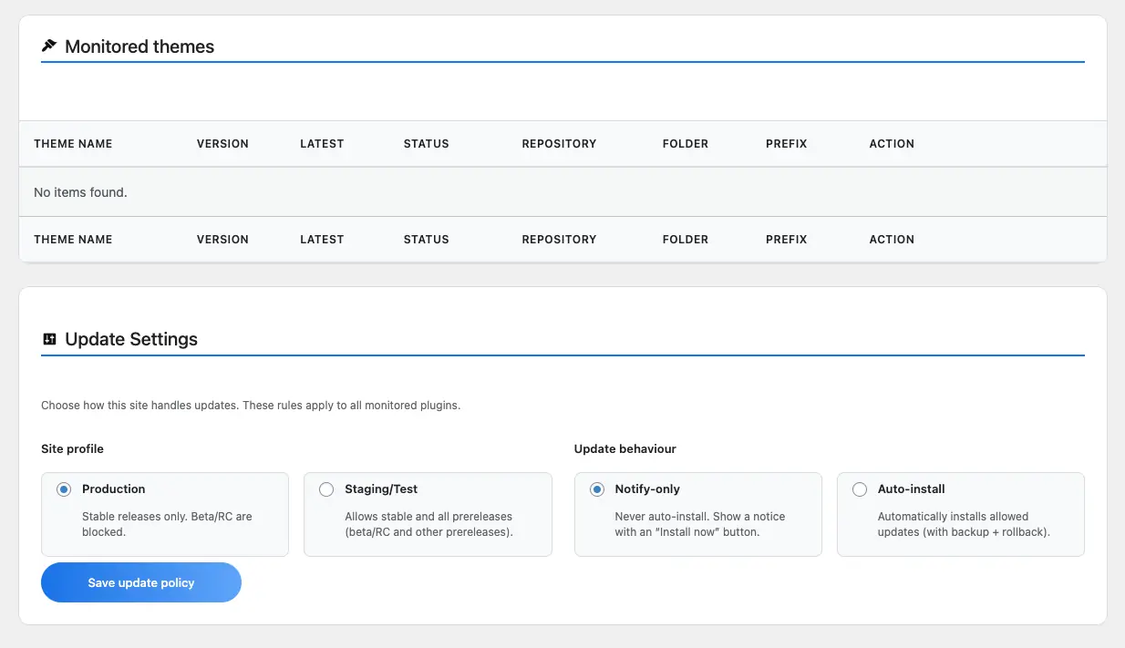The height and width of the screenshot is (648, 1125).
Task: Sort by top Theme Name column header
Action: [x=73, y=144]
